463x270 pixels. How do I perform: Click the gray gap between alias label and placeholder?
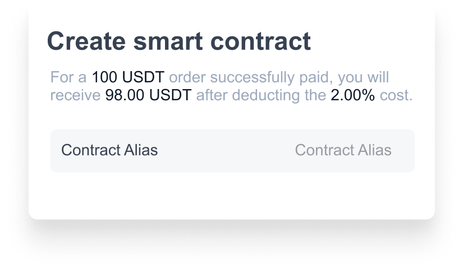tap(224, 150)
